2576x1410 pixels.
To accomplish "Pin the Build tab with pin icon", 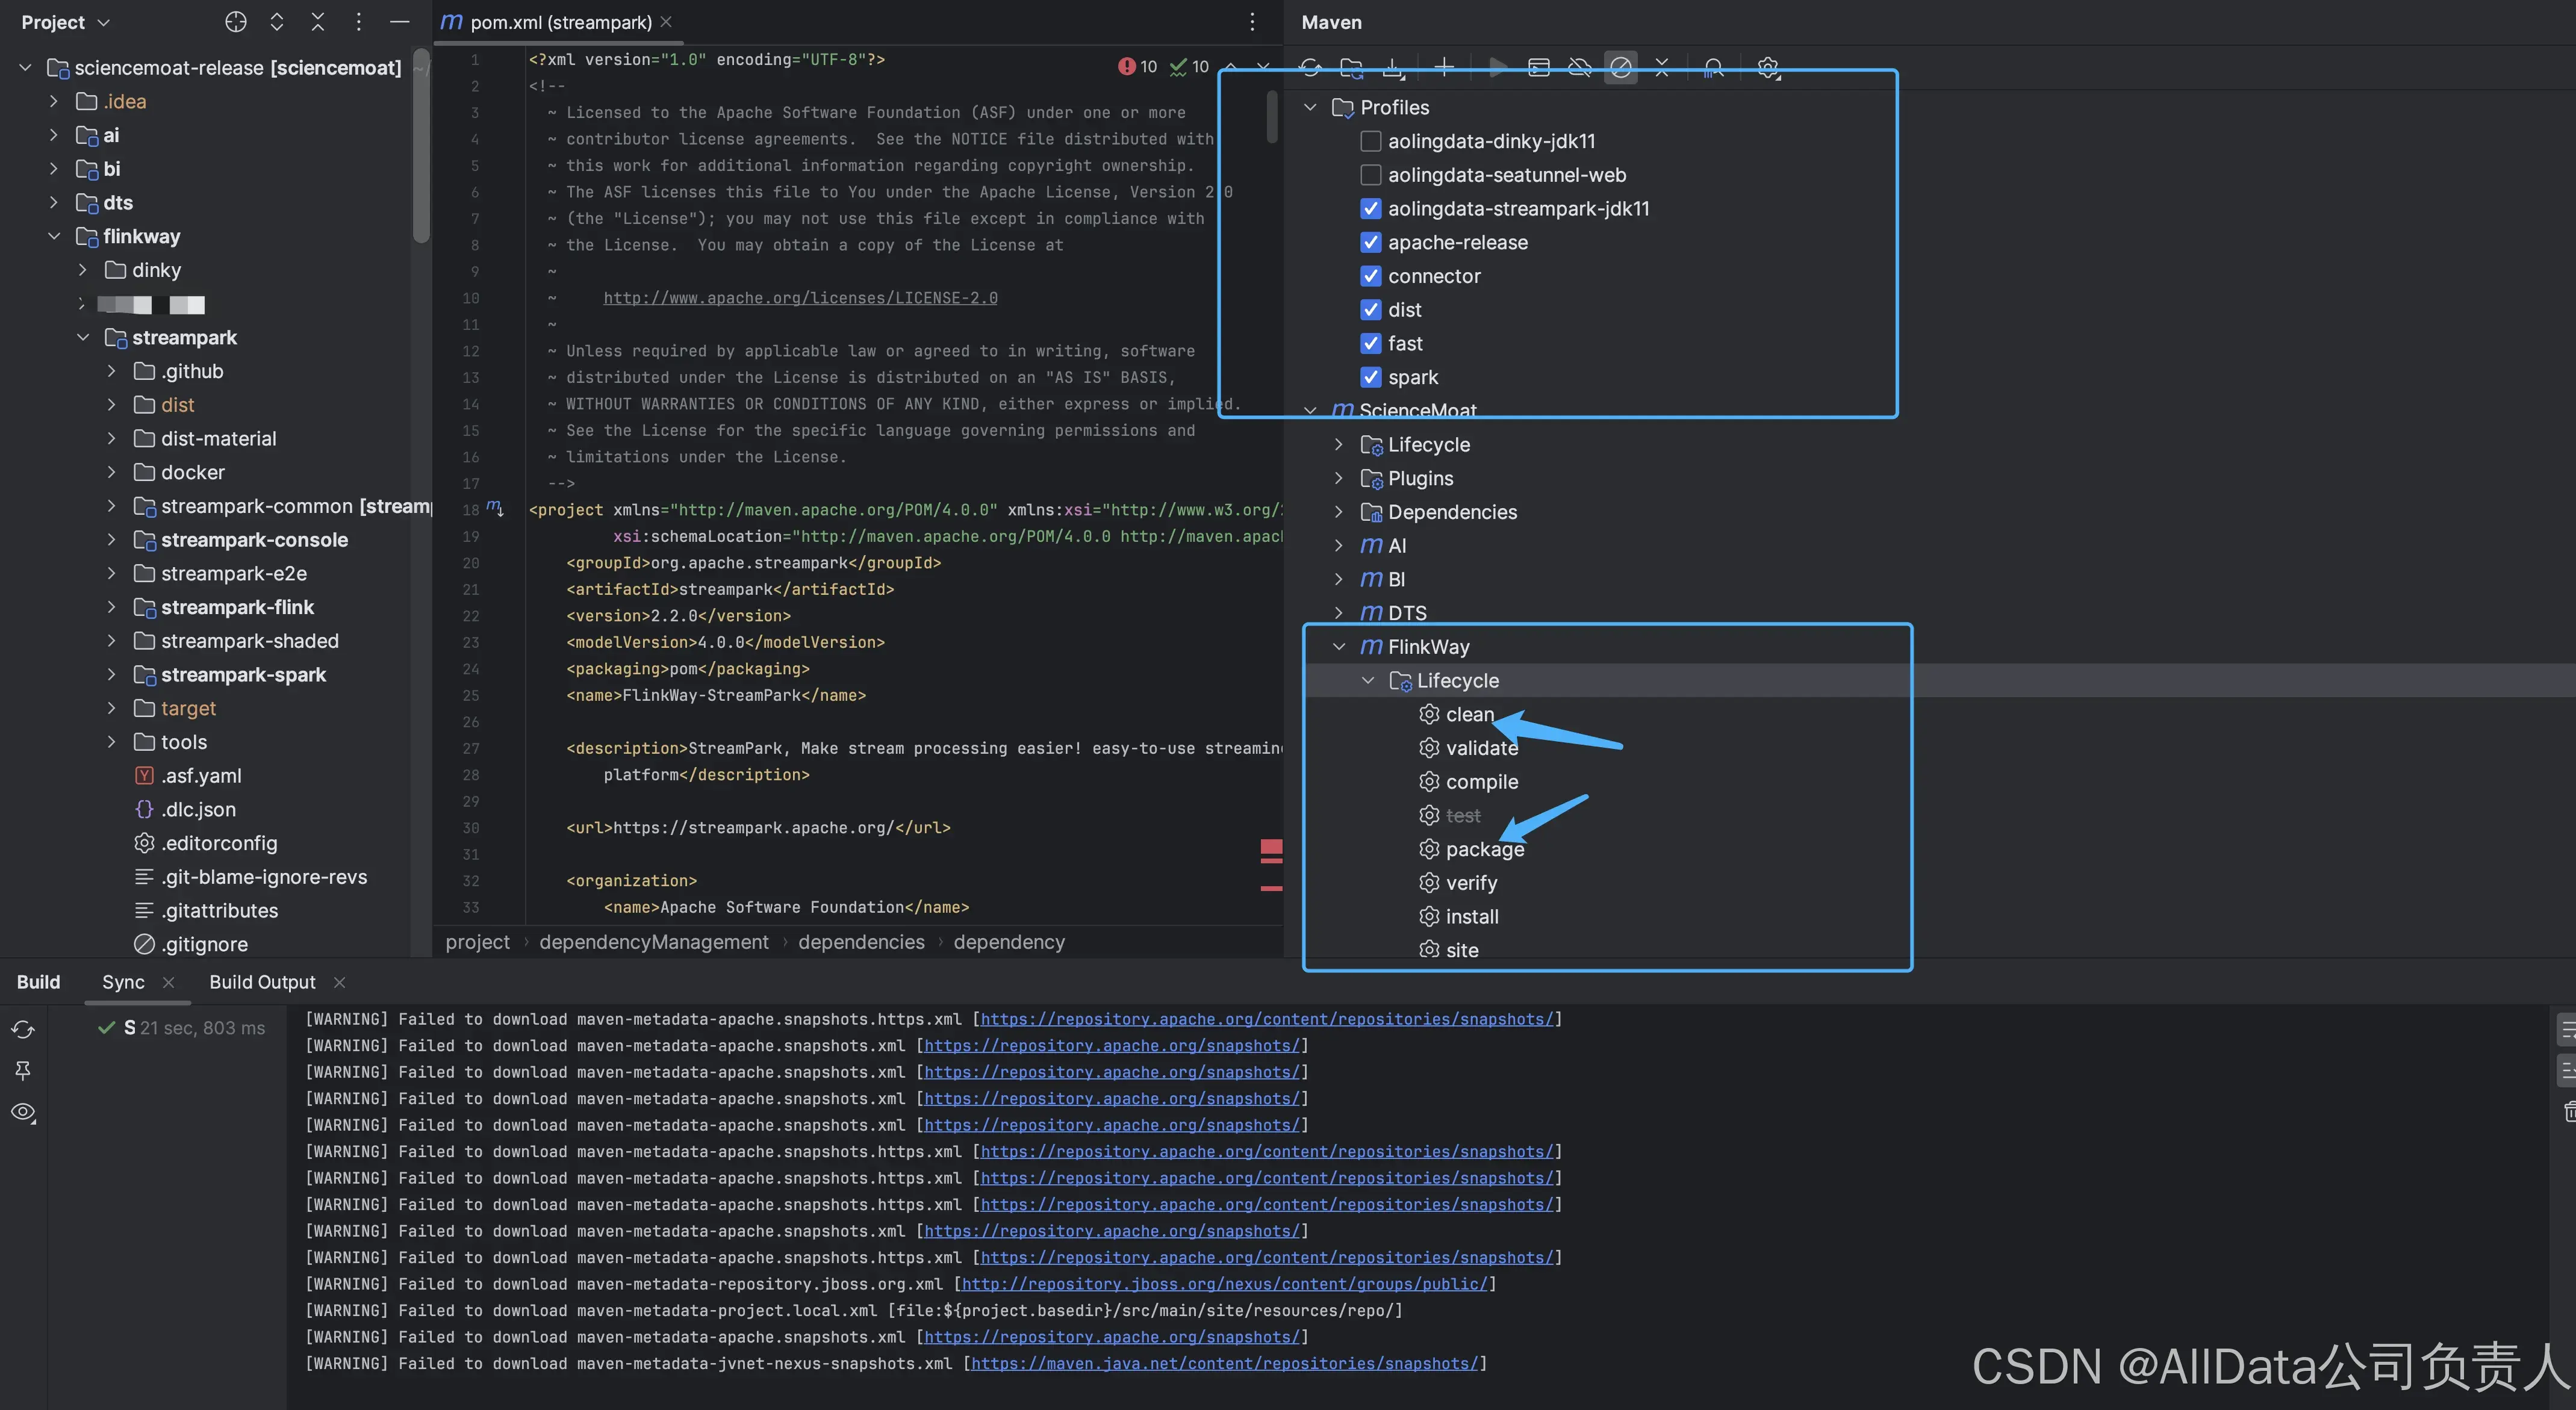I will coord(23,1071).
